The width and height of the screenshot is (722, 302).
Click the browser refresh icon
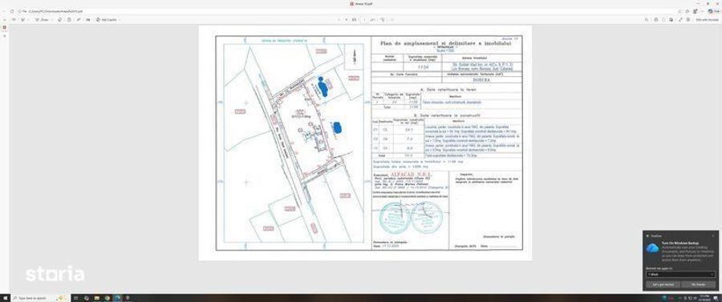(x=12, y=11)
